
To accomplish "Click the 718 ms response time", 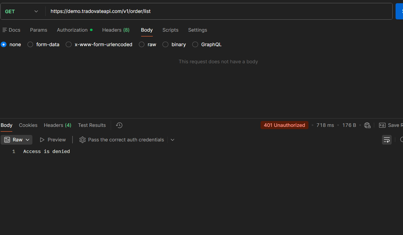I will pos(325,125).
